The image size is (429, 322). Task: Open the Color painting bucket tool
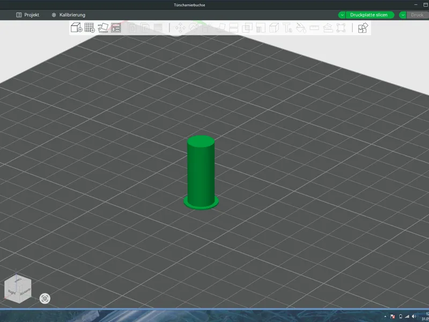tap(301, 28)
